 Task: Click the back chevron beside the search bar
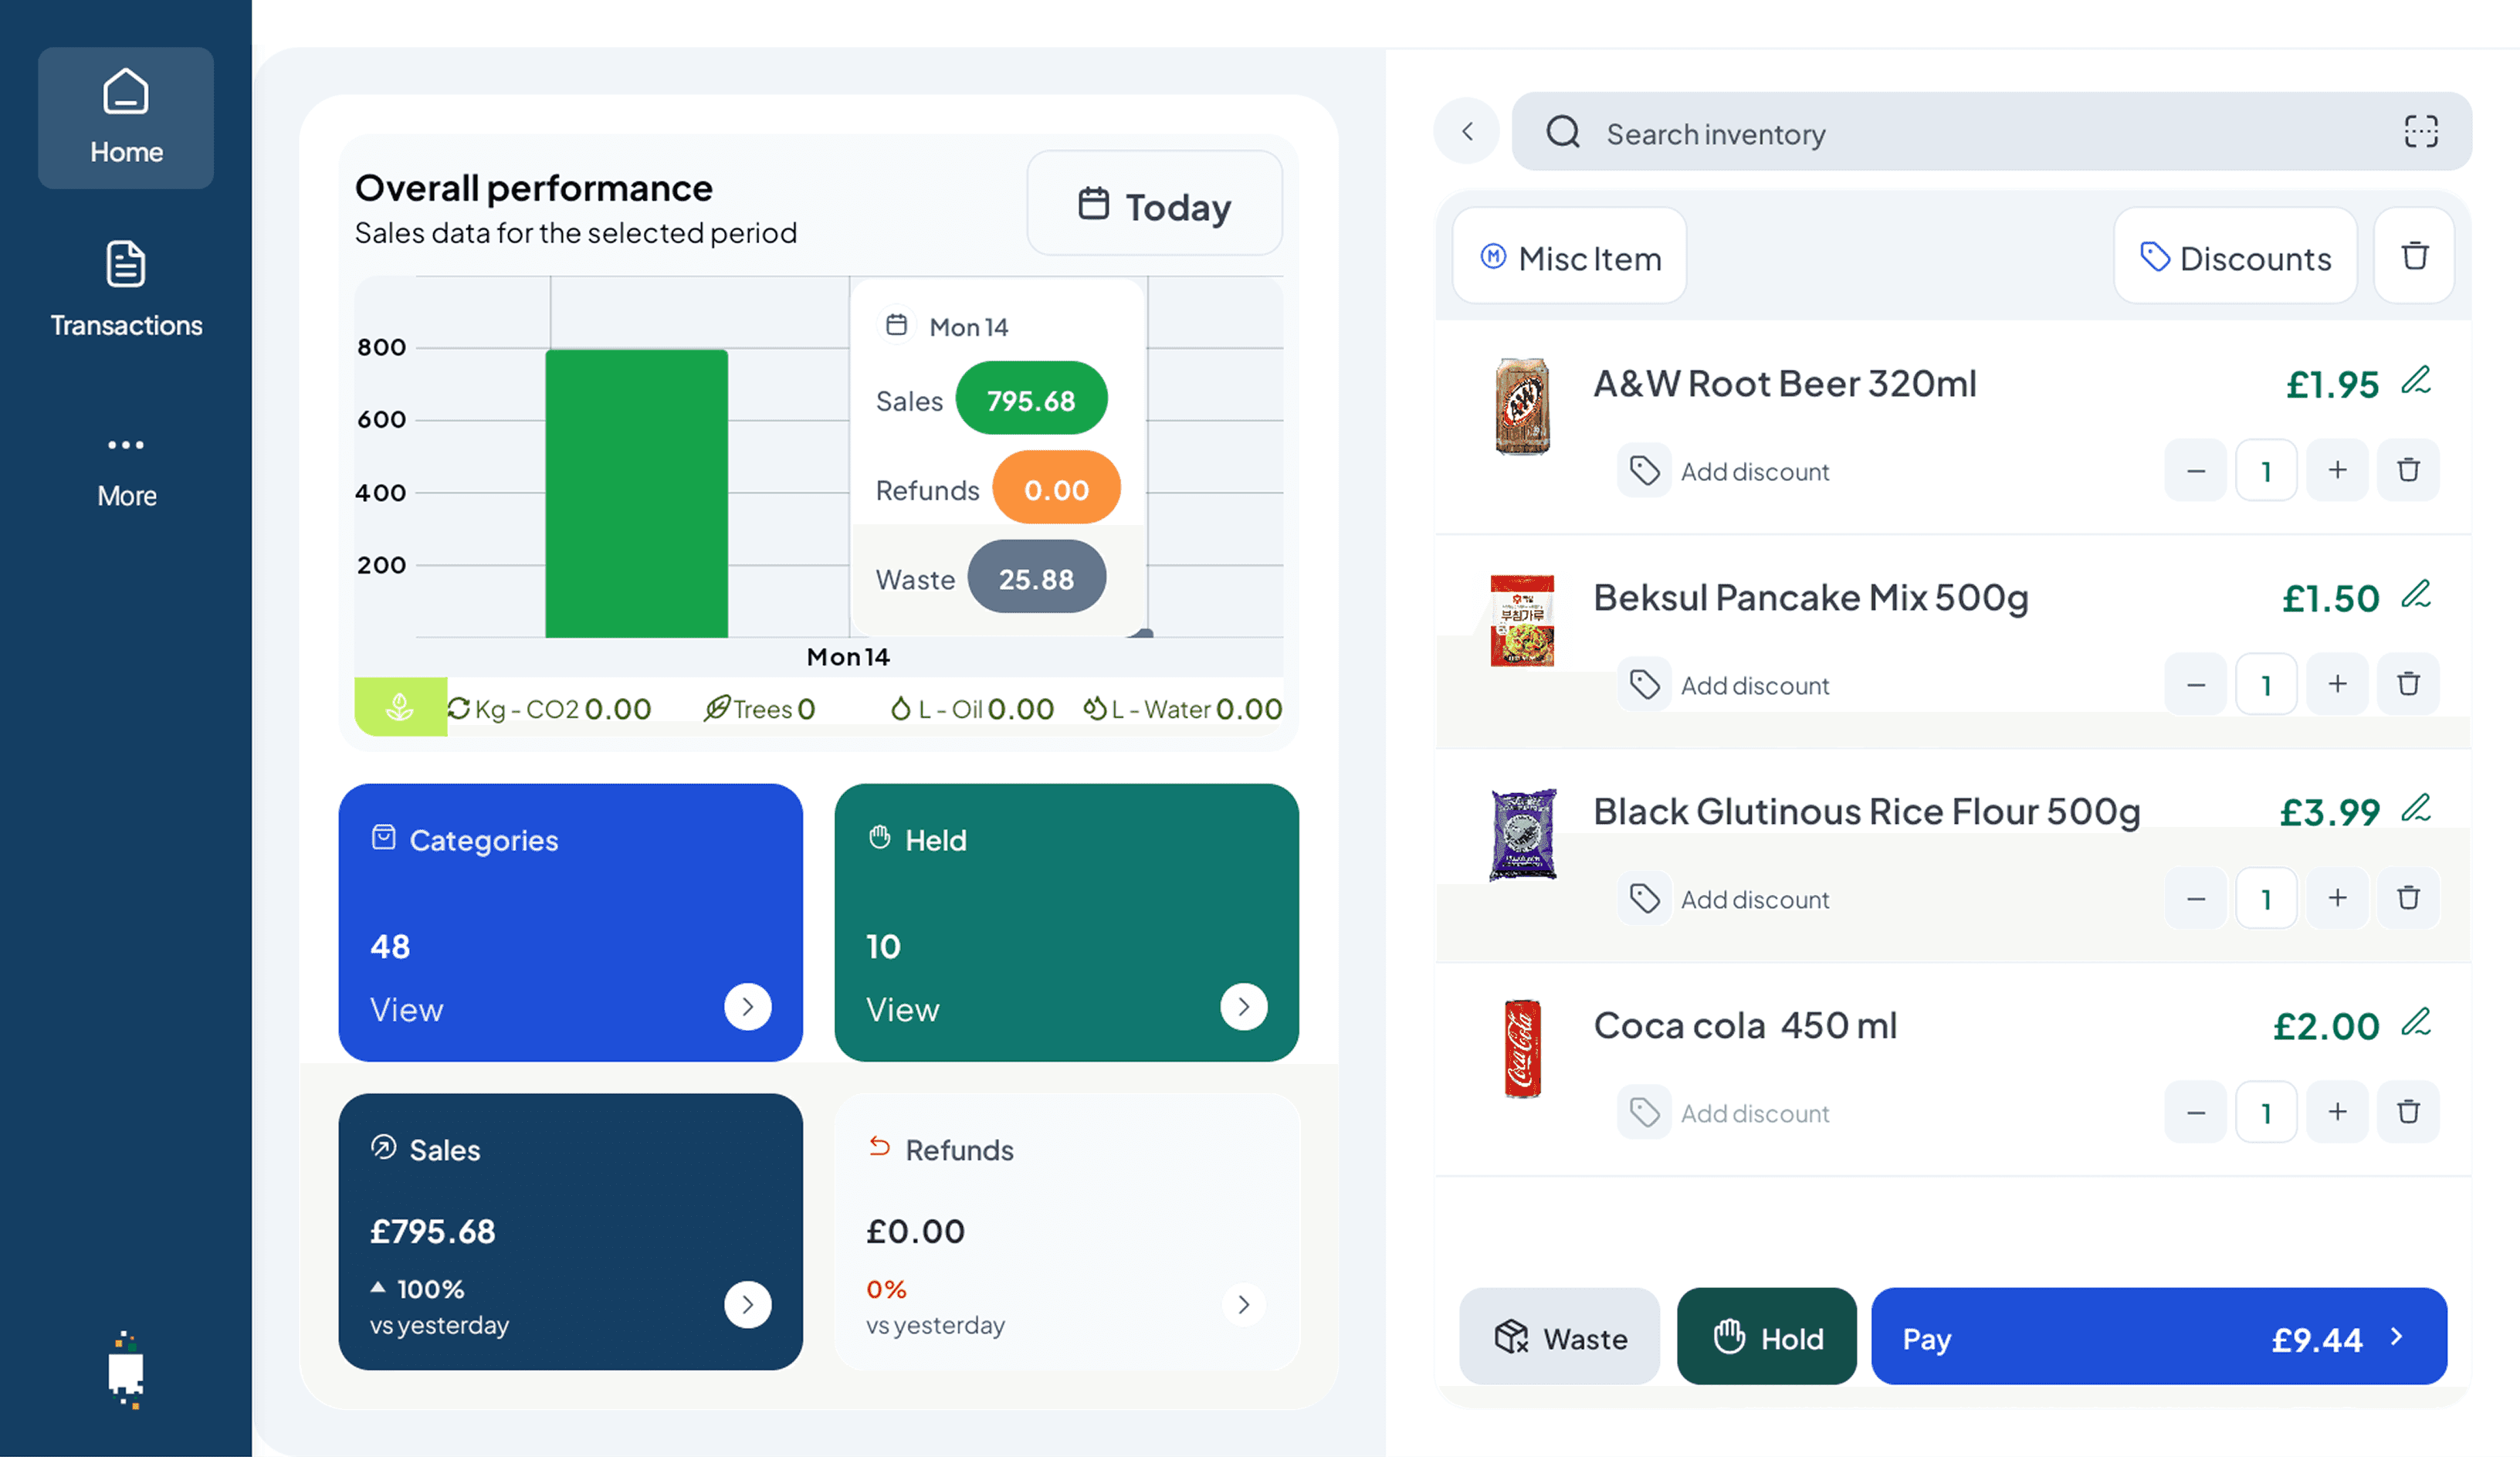pos(1467,132)
